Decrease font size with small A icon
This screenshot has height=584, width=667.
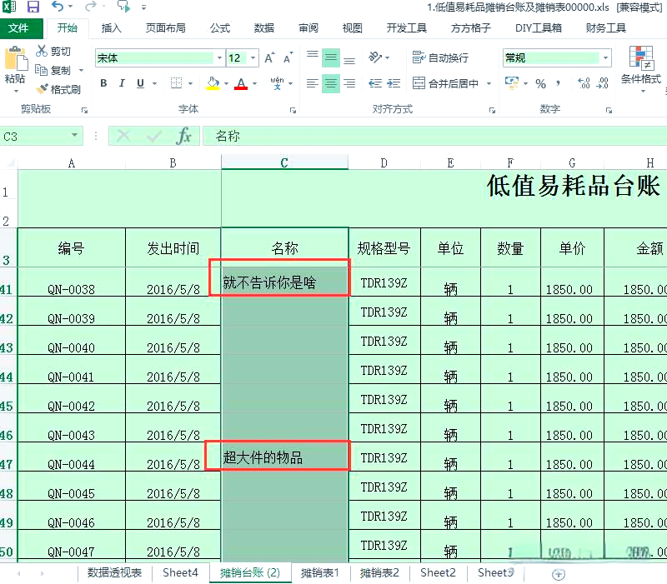pyautogui.click(x=288, y=57)
